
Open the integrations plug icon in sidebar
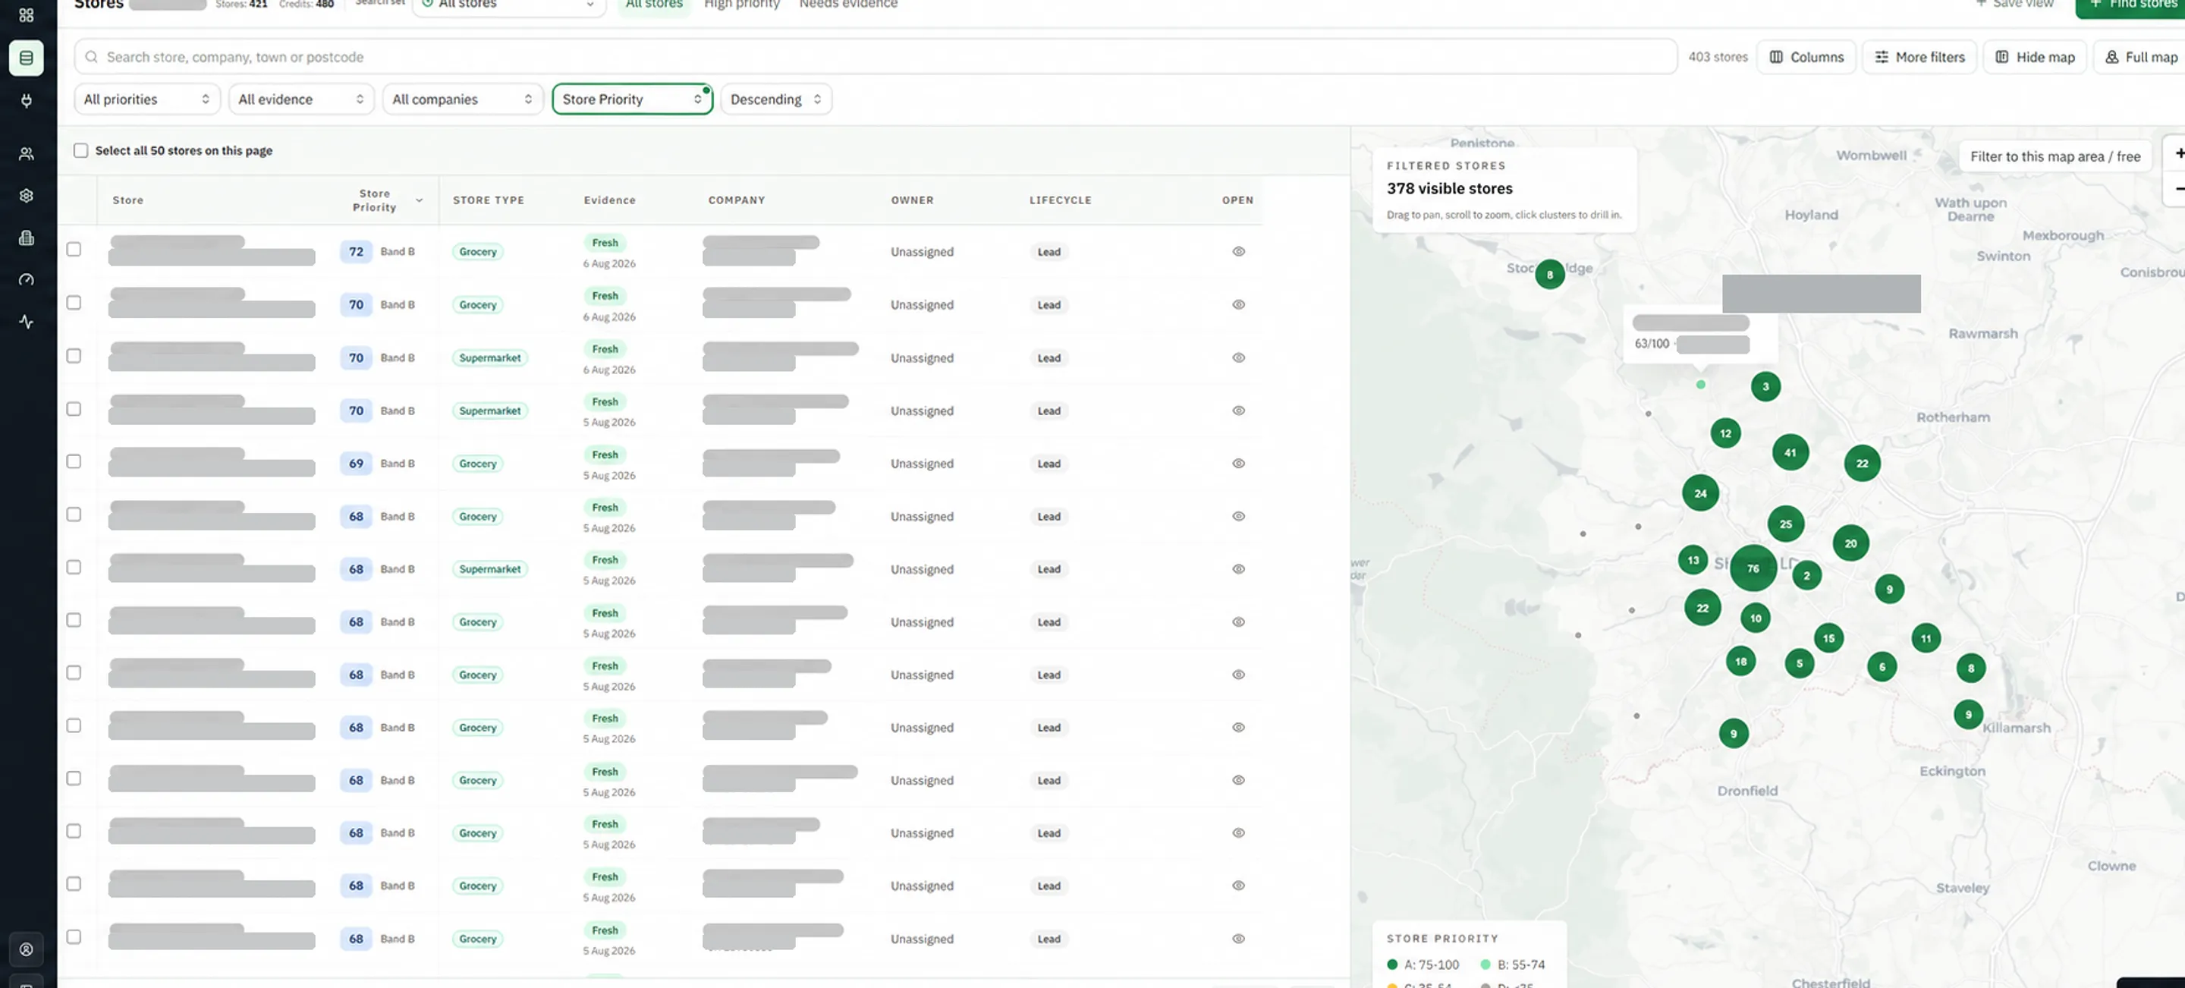[x=27, y=101]
